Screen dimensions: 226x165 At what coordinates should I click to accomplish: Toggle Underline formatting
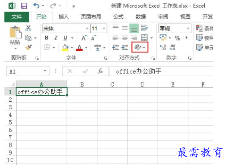(x=65, y=38)
